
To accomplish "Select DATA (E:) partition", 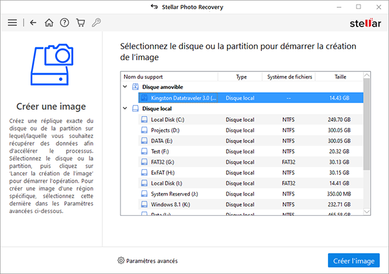I will 251,141.
